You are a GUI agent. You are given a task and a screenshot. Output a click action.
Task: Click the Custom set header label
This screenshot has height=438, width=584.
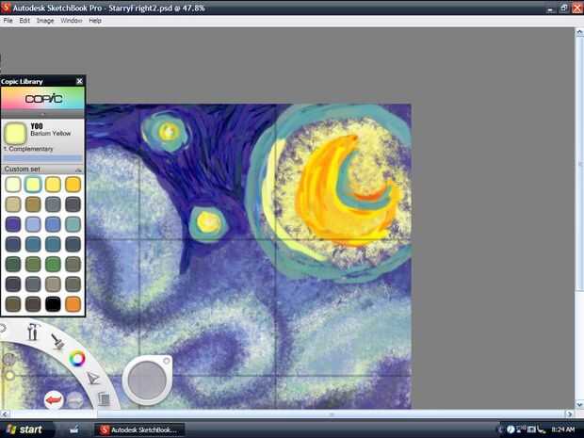click(22, 170)
